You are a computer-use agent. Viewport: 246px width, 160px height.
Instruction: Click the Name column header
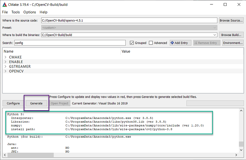tap(62, 51)
